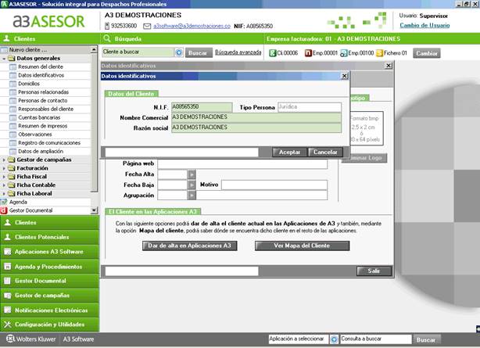This screenshot has width=480, height=348.
Task: Click the phone icon beside 932533600
Action: (105, 26)
